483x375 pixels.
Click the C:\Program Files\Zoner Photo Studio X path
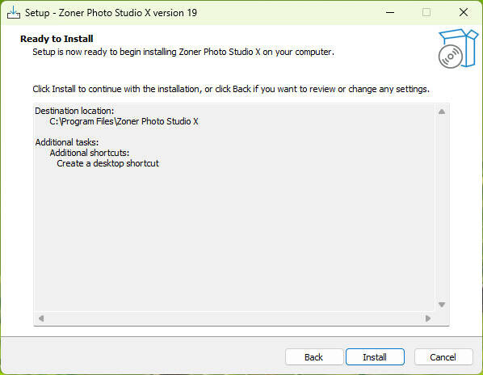point(124,121)
